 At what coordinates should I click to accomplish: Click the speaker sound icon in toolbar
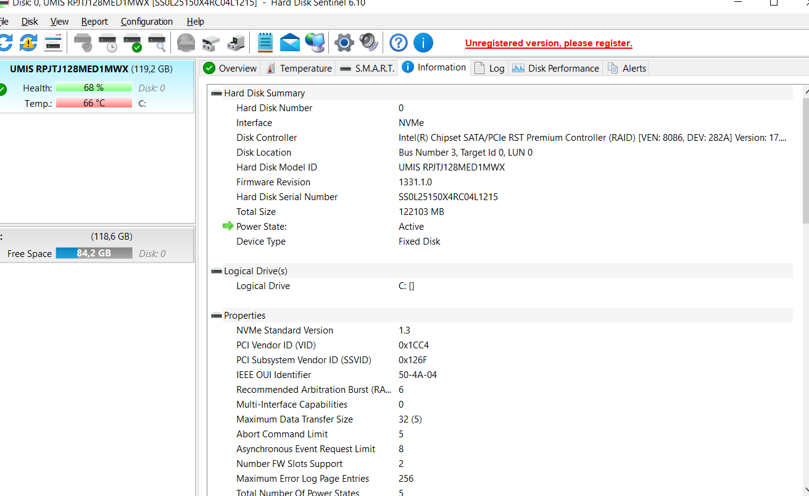click(368, 43)
